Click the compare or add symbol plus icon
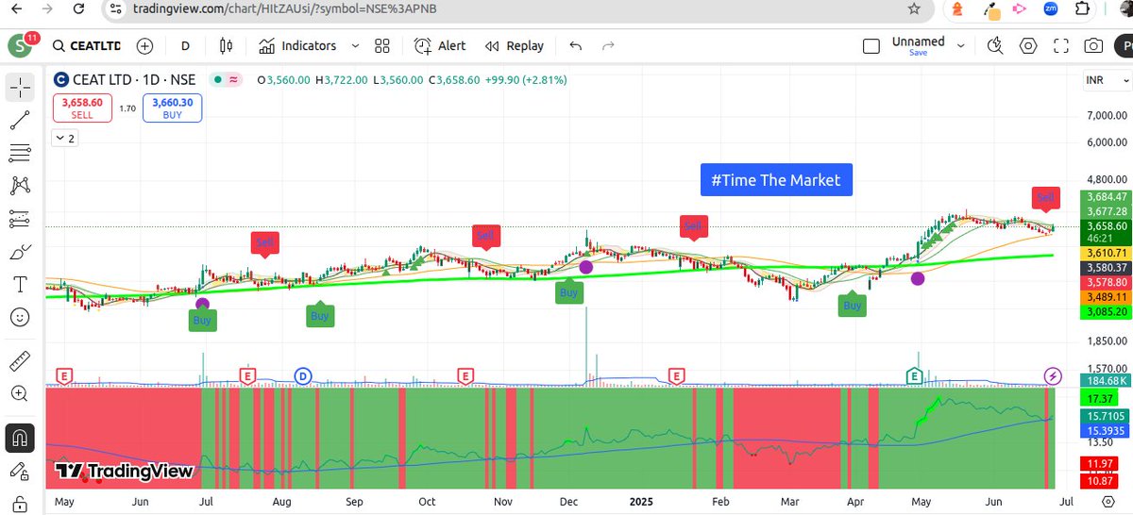The width and height of the screenshot is (1133, 515). tap(144, 45)
